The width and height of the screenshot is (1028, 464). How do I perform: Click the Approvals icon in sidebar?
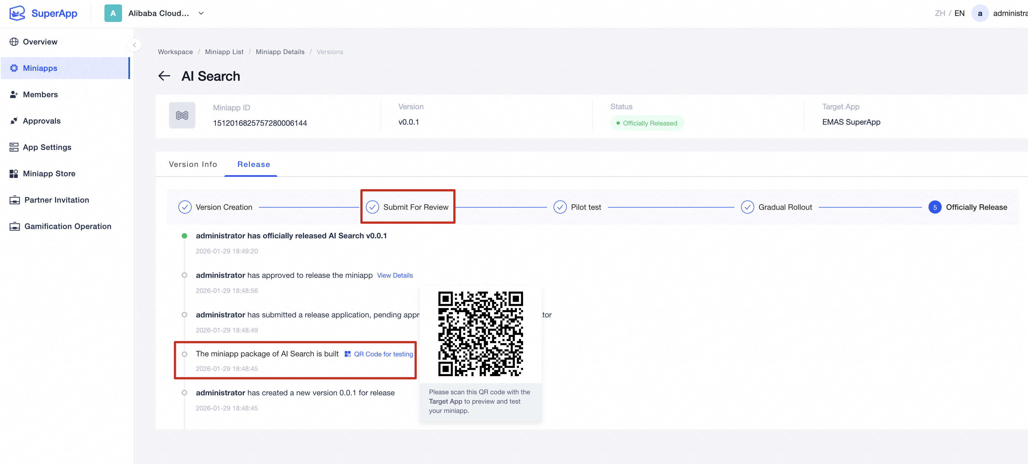click(14, 121)
